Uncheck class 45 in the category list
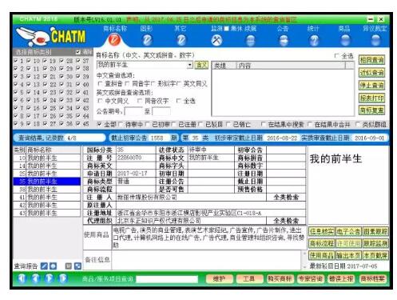397x300 pixels. click(77, 124)
